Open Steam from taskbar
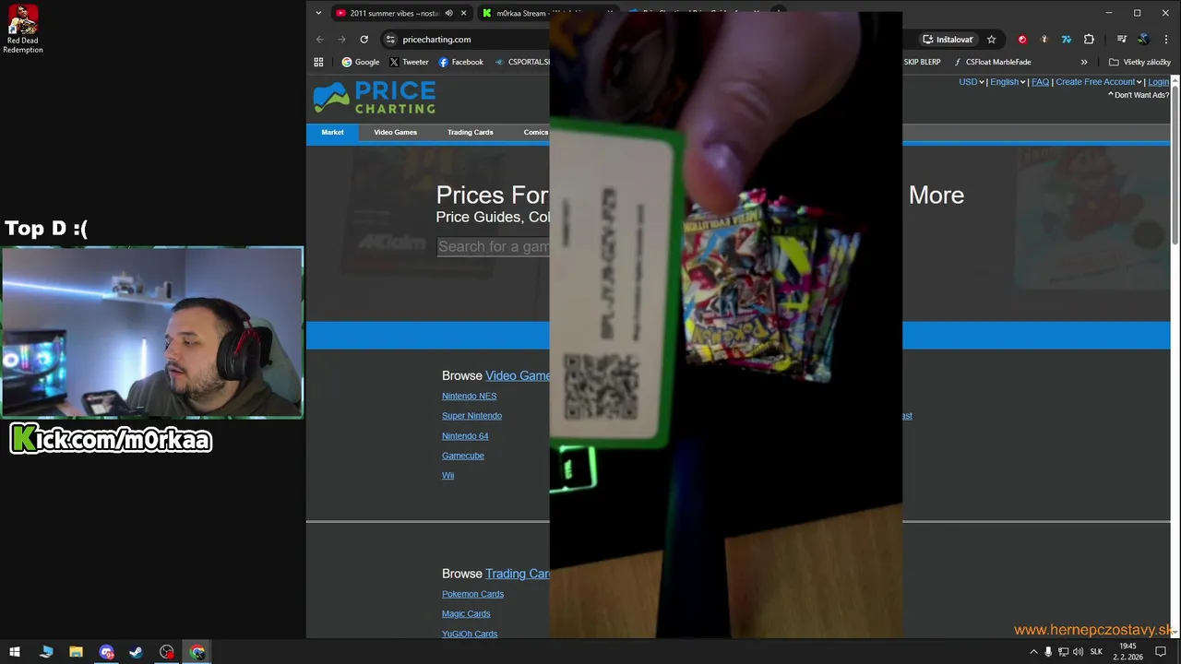Screen dimensions: 1181x664 click(x=136, y=652)
